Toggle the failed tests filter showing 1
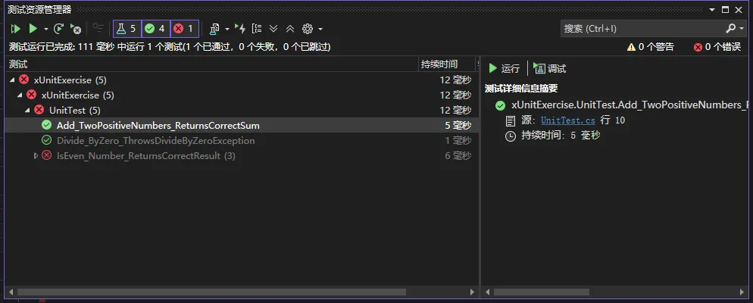753x303 pixels. pos(184,29)
